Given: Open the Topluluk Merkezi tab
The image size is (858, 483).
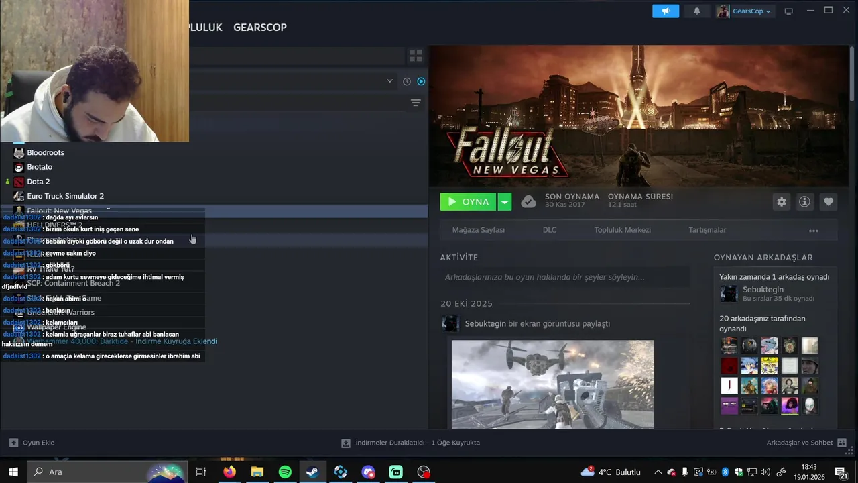Looking at the screenshot, I should (x=622, y=230).
